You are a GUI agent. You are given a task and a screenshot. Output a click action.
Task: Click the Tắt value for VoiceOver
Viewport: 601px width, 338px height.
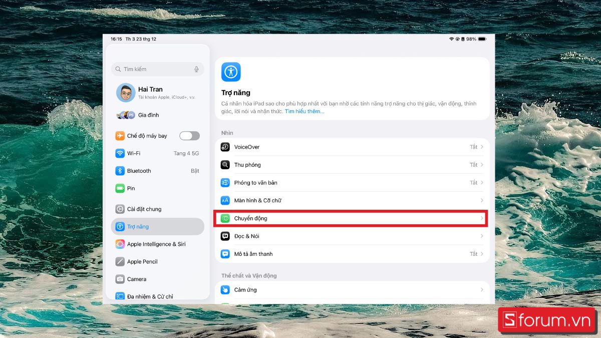473,147
